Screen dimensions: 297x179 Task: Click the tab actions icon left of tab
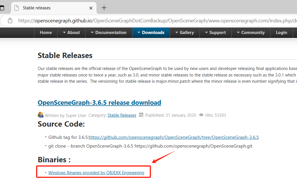pos(2,8)
